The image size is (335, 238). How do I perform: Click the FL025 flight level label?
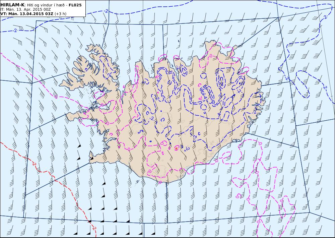pos(75,5)
